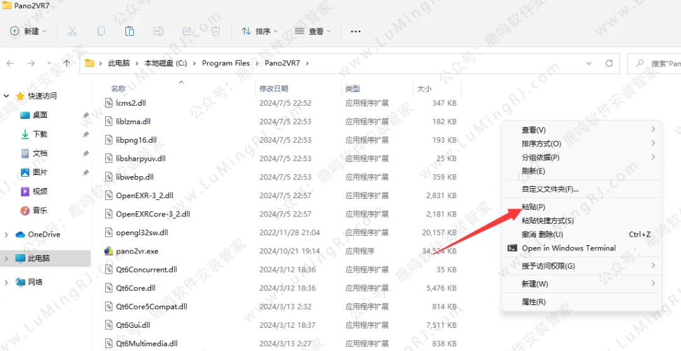The image size is (681, 351).
Task: Open 桌面 in quick access
Action: 40,115
